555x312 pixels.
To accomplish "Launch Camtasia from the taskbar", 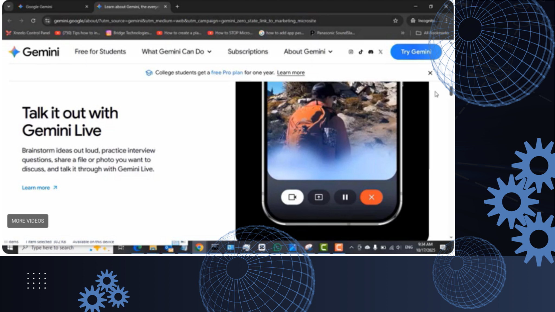I will coord(324,247).
